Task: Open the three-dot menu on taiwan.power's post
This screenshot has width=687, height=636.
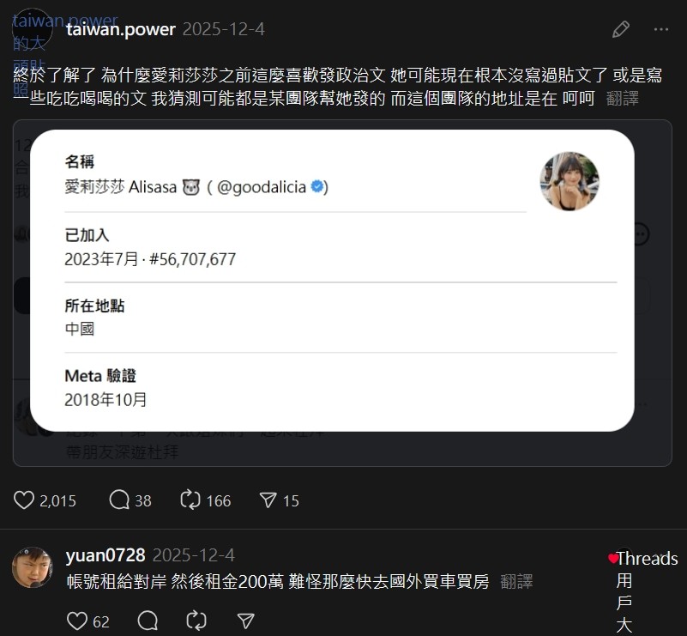Action: tap(660, 29)
